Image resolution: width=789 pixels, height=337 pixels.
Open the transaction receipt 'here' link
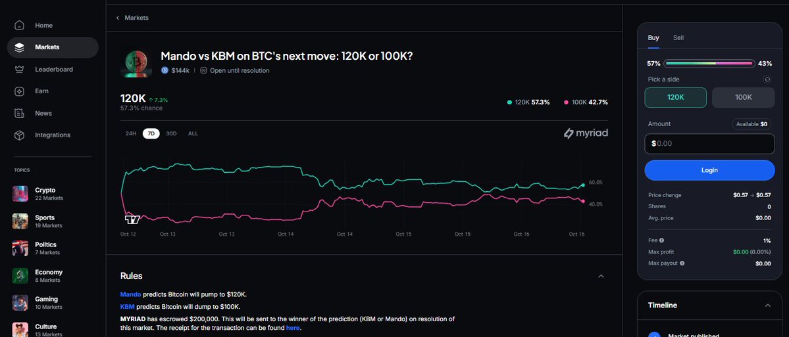click(x=293, y=328)
